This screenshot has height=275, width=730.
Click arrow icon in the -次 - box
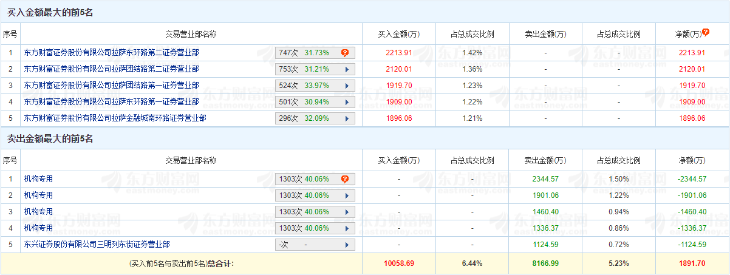point(347,245)
